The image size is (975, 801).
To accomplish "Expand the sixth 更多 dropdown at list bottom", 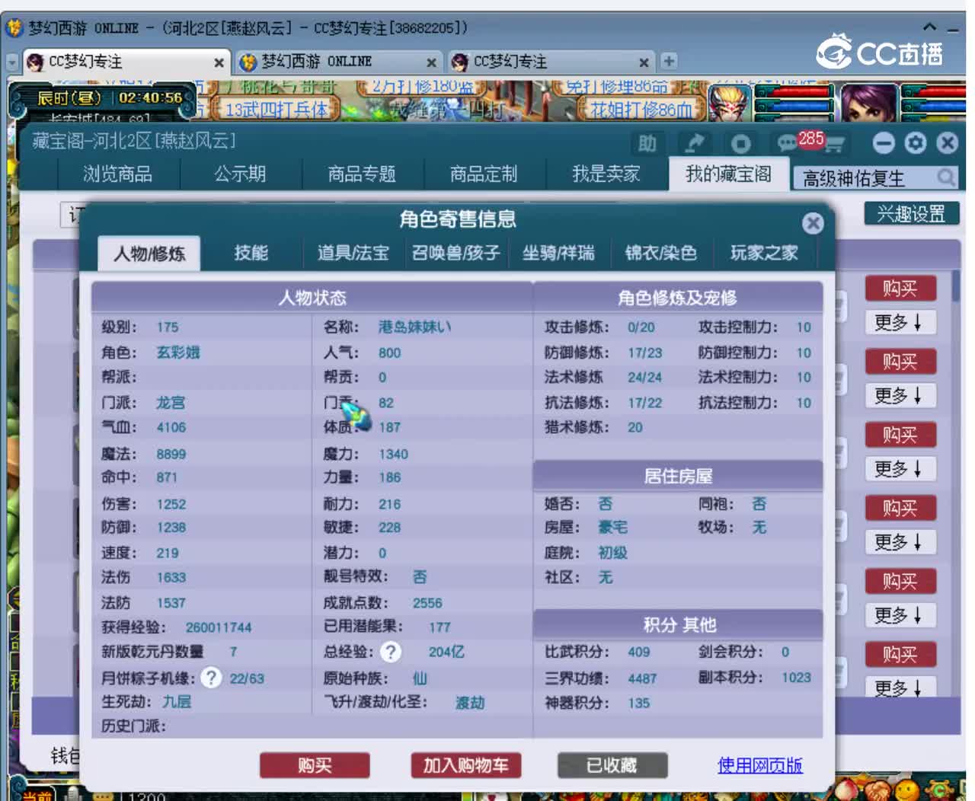I will [x=900, y=688].
